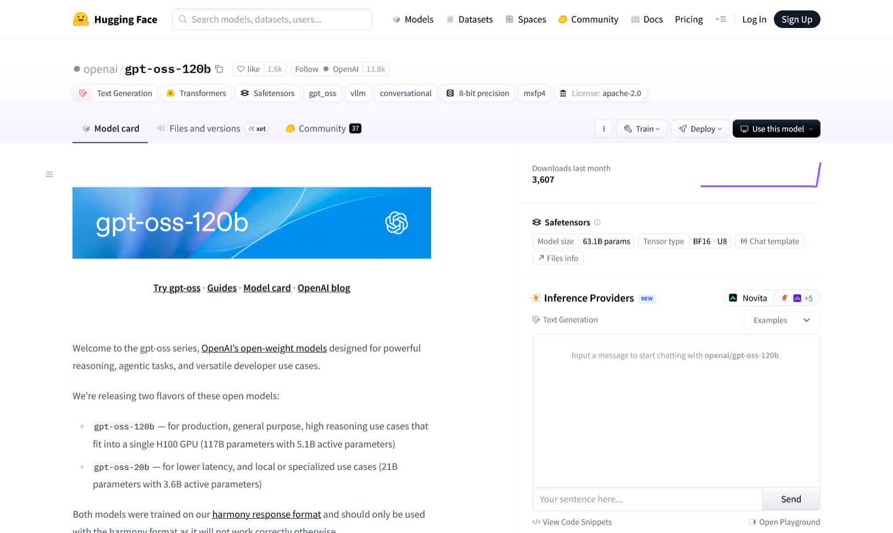
Task: Click the gpt_oss tag
Action: pyautogui.click(x=322, y=93)
